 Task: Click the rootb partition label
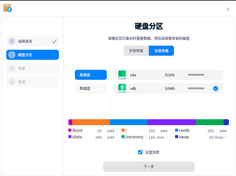click(184, 130)
